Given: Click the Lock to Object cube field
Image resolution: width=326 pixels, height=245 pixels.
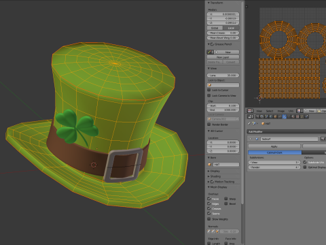Looking at the screenshot, I should tap(223, 85).
